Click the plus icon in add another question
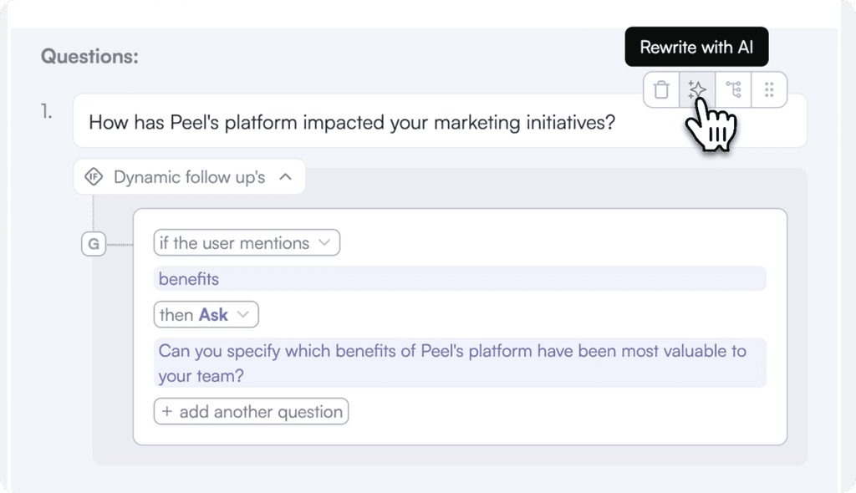This screenshot has height=493, width=856. tap(167, 412)
